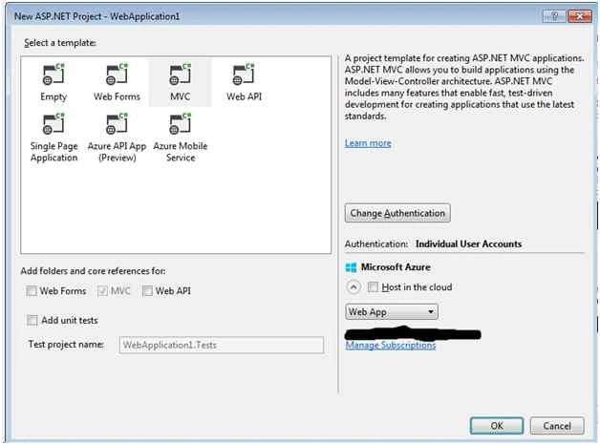
Task: Open Manage Subscriptions link
Action: tap(391, 346)
